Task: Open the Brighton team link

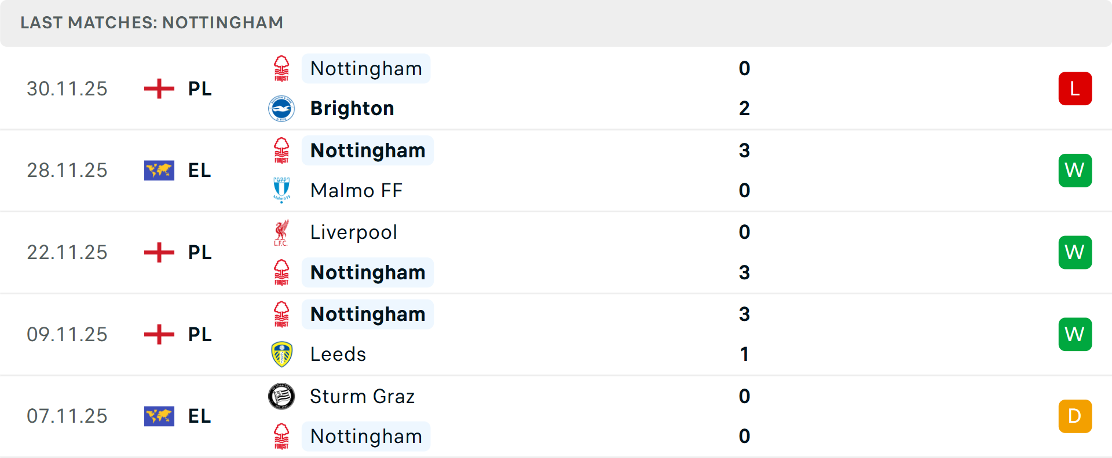Action: [352, 109]
